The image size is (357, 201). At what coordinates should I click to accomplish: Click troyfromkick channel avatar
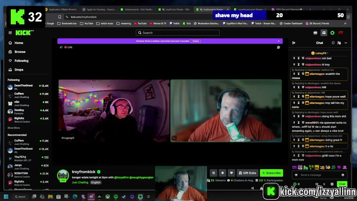[x=63, y=176]
